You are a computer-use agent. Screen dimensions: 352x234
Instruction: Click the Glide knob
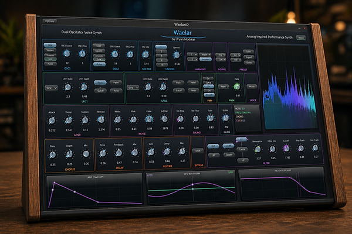(x=226, y=118)
